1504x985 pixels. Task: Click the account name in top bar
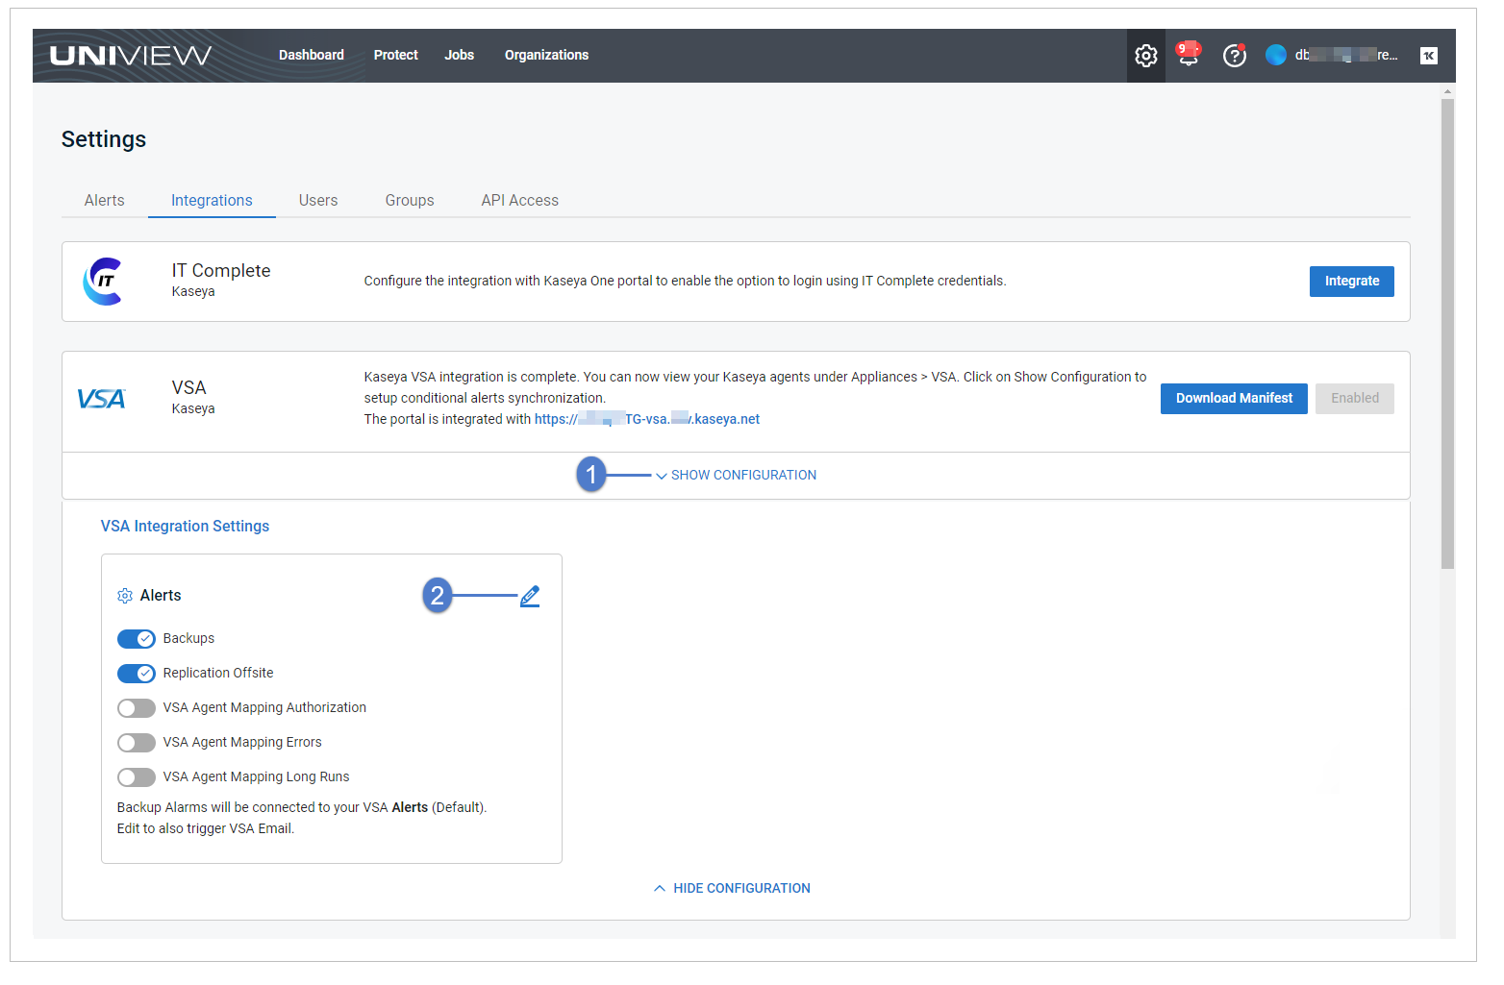[1346, 55]
